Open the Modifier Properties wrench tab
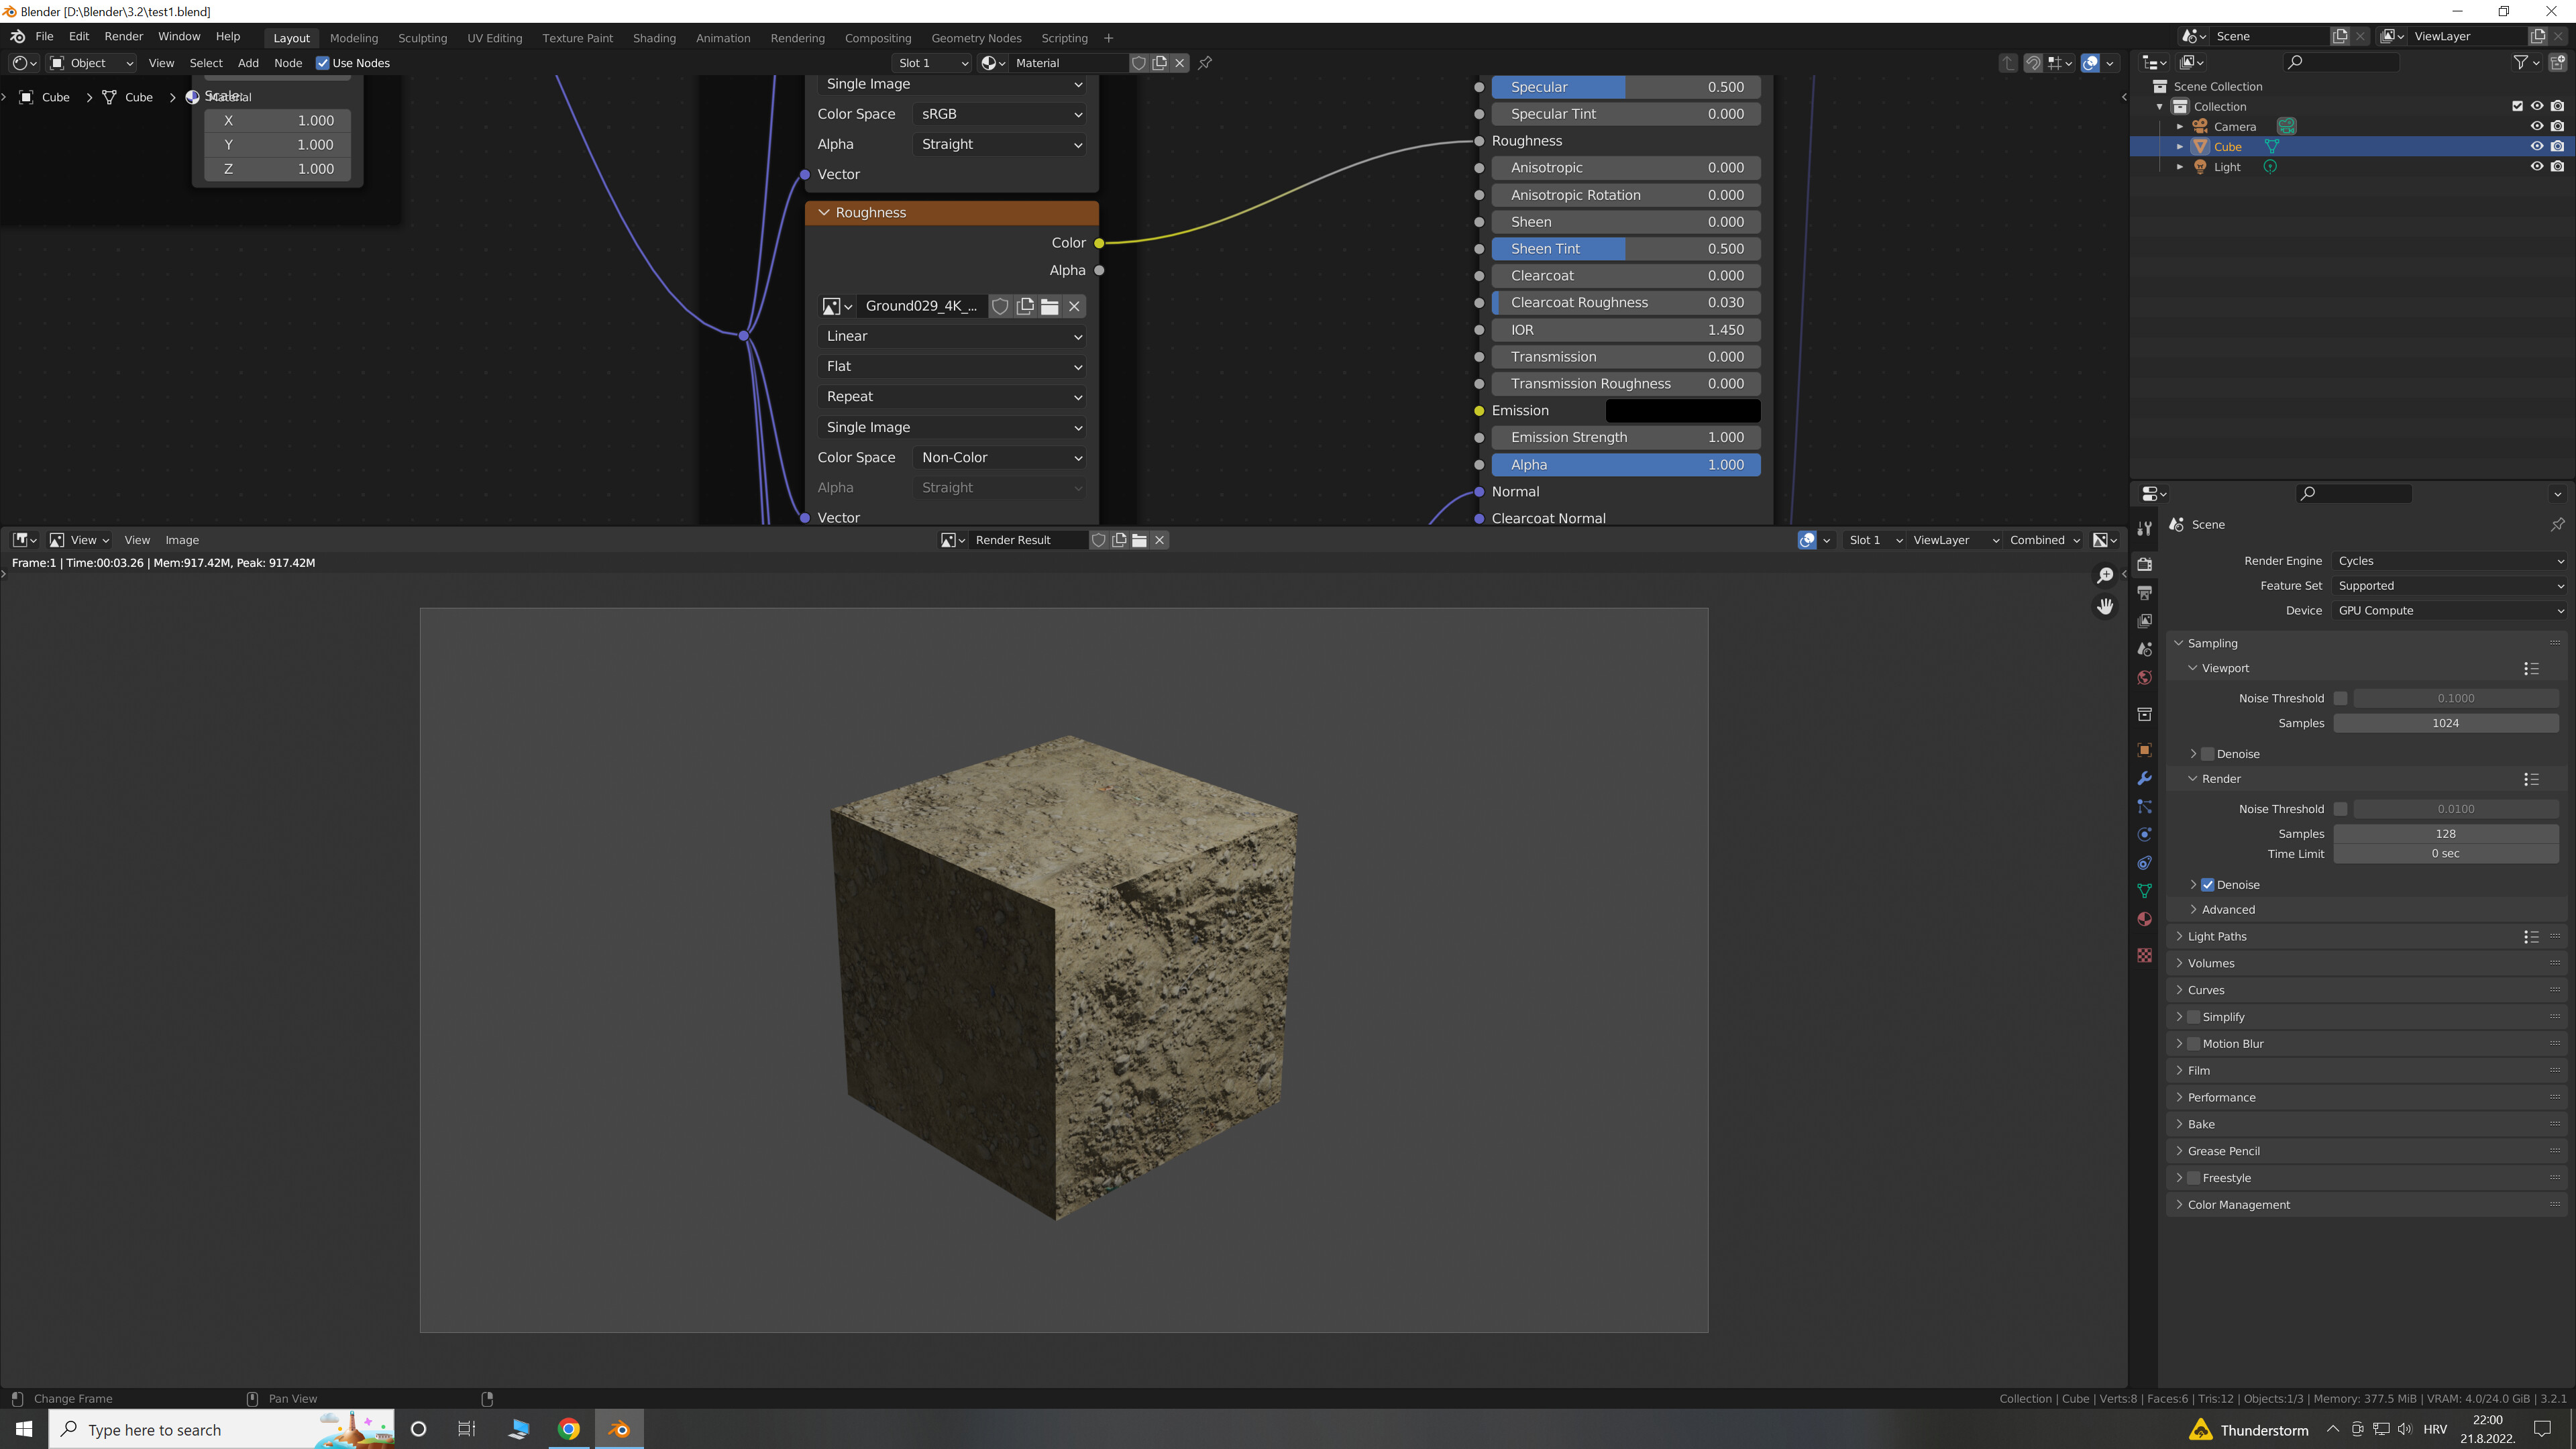The width and height of the screenshot is (2576, 1449). (x=2144, y=778)
